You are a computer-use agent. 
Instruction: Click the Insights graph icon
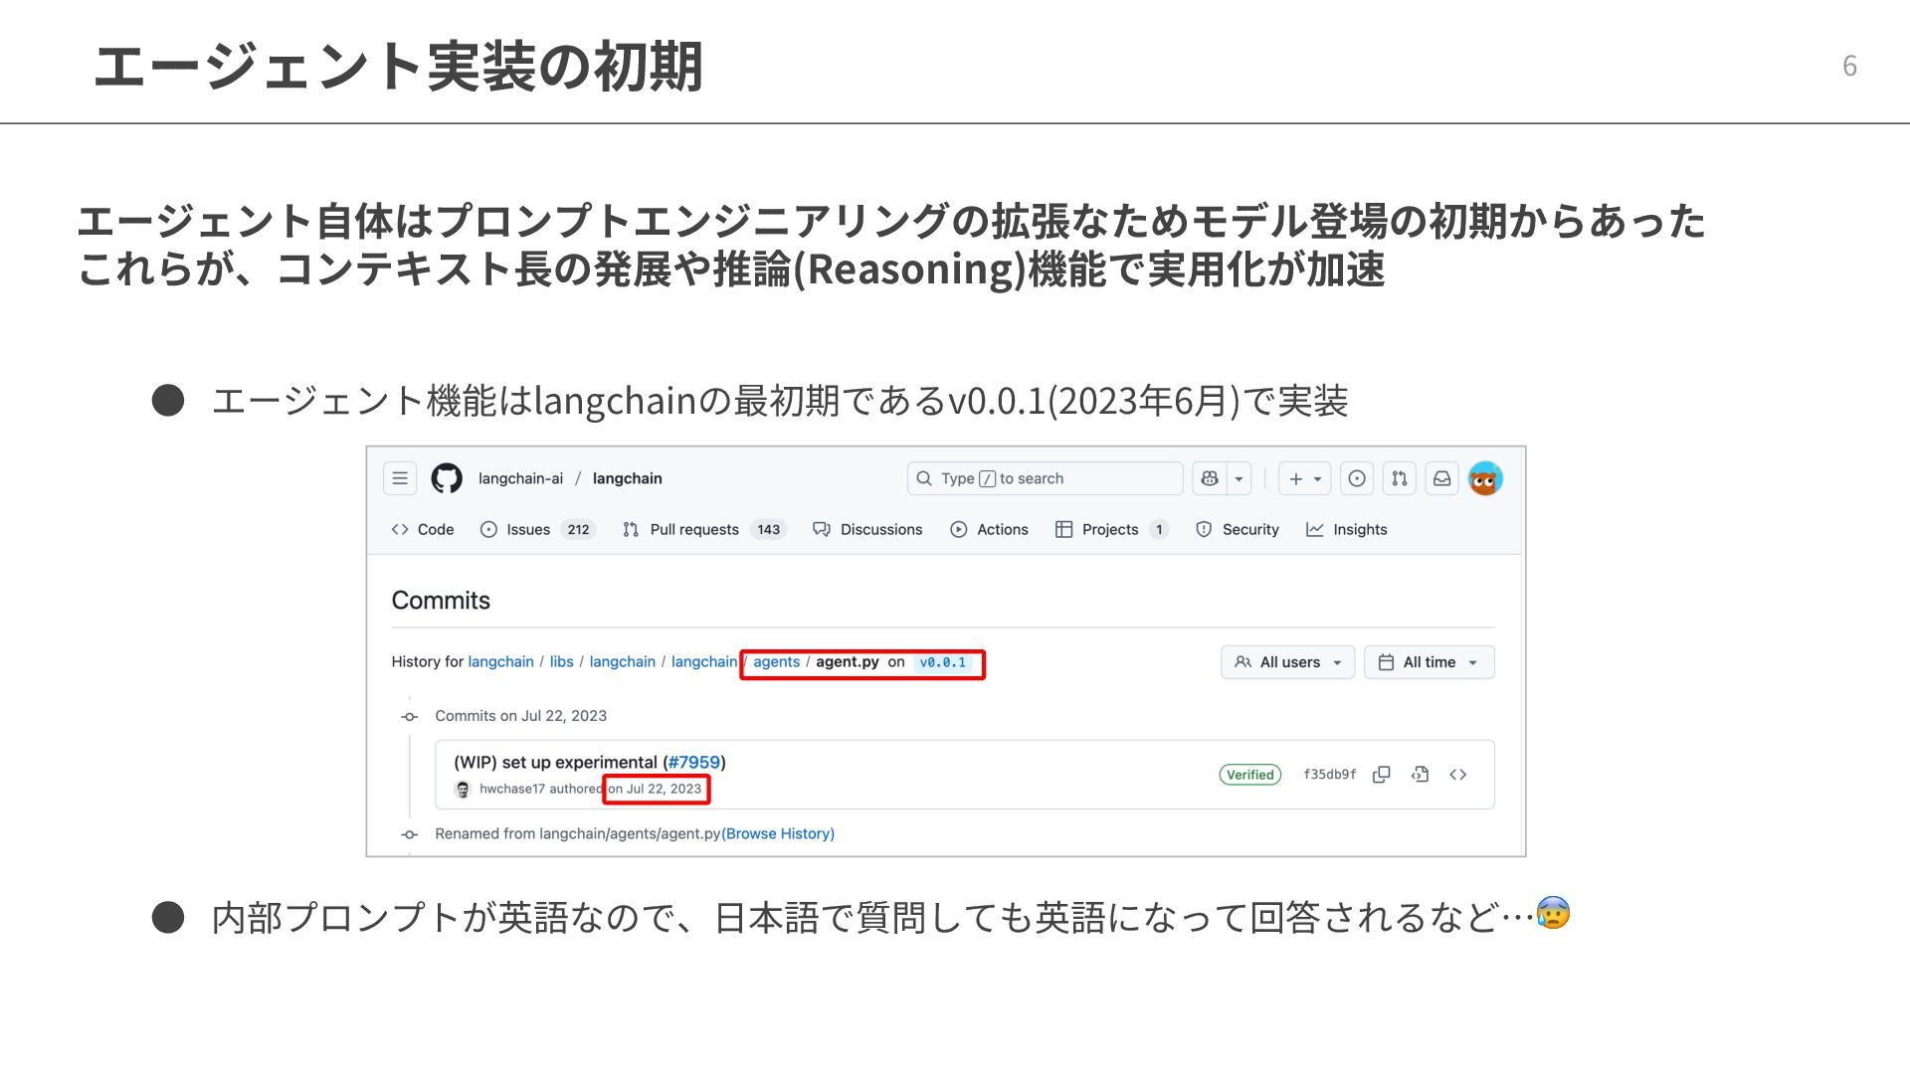tap(1314, 529)
